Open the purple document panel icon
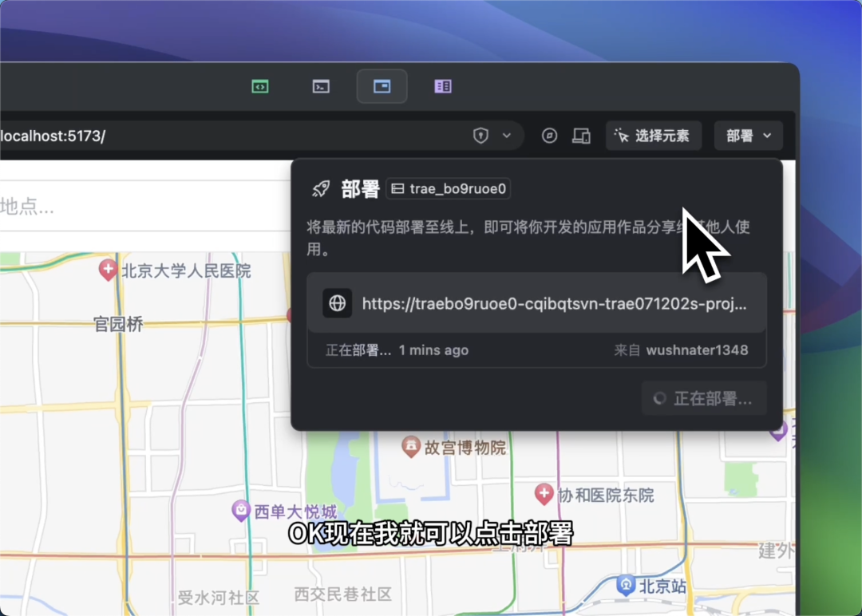This screenshot has width=862, height=616. (443, 86)
